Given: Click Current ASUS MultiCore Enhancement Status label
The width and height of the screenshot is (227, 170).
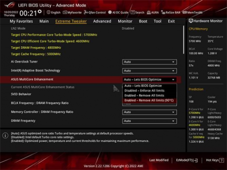Looking at the screenshot, I should (43, 87).
